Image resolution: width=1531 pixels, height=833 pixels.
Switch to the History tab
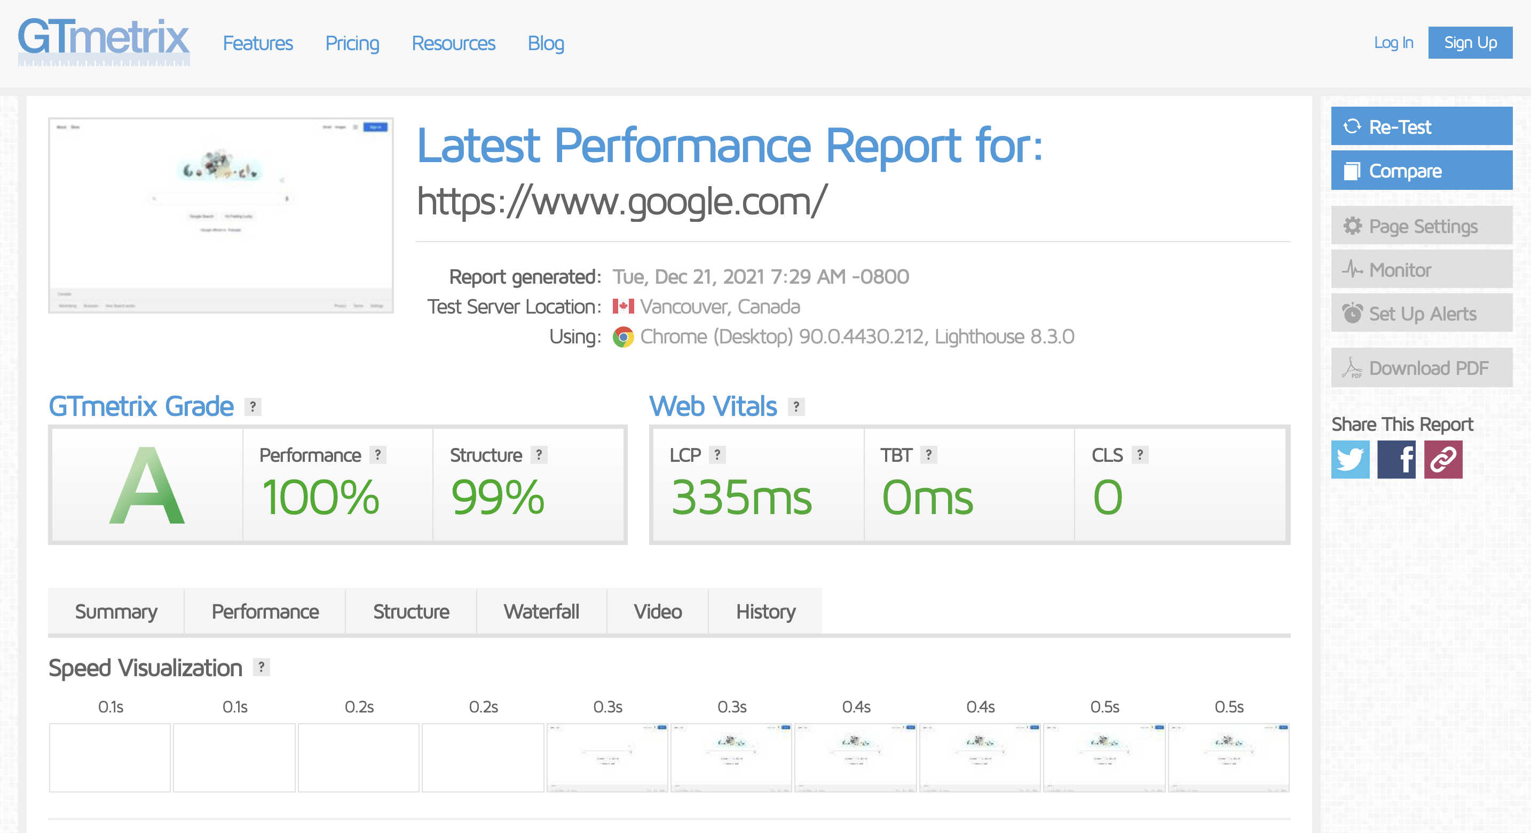click(766, 611)
